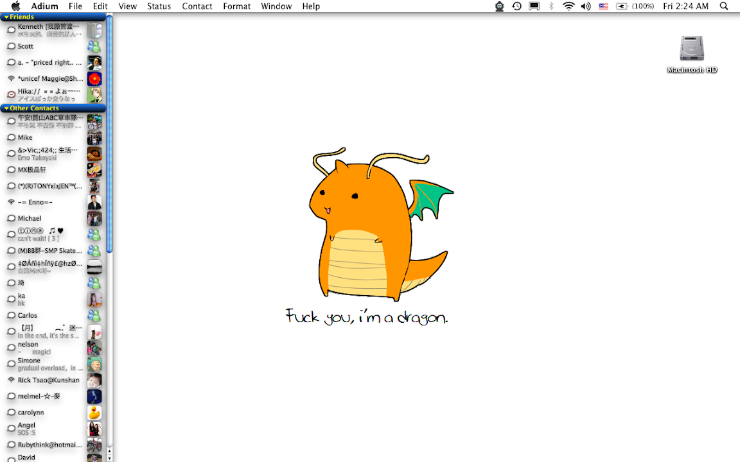Click the display menu bar icon
The image size is (740, 462).
click(534, 6)
